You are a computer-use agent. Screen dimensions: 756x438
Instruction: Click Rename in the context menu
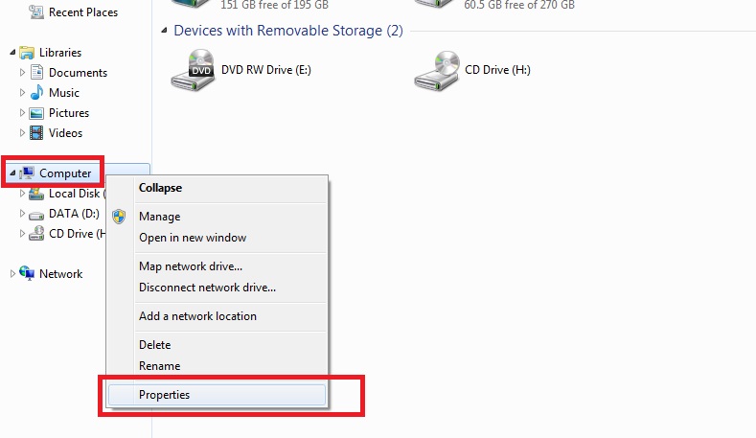click(159, 366)
